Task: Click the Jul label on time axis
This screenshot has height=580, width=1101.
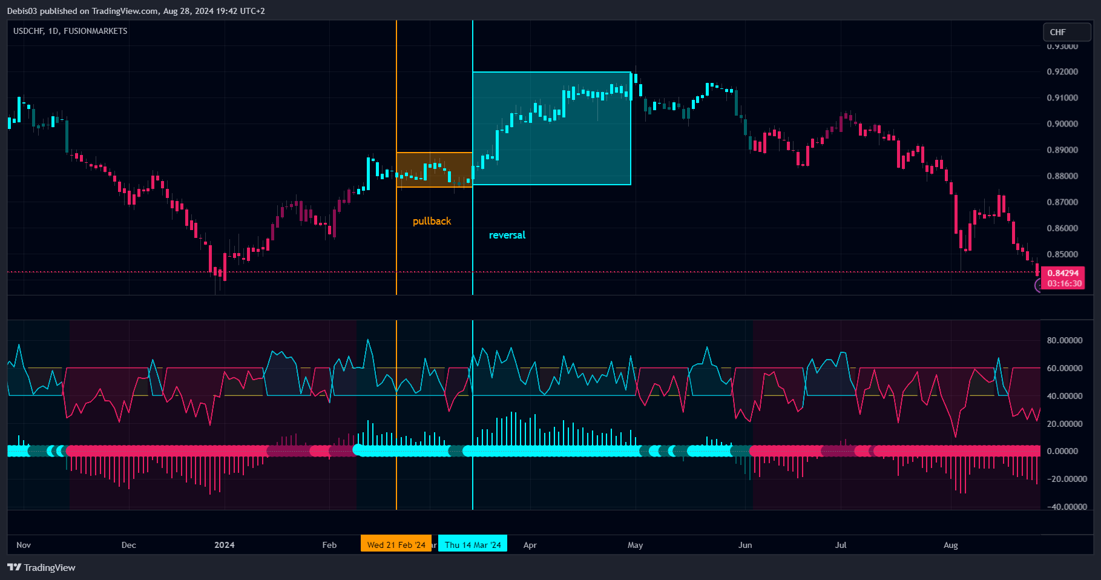Action: 841,545
